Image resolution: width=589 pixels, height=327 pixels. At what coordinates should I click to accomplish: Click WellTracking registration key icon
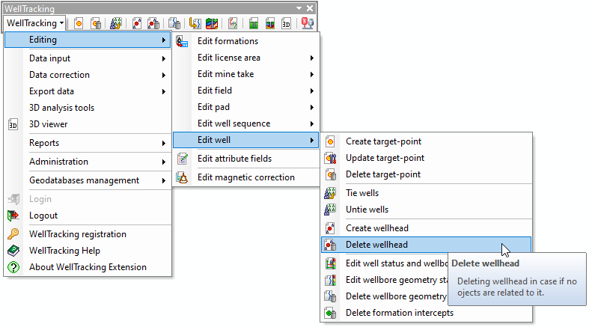click(x=13, y=234)
